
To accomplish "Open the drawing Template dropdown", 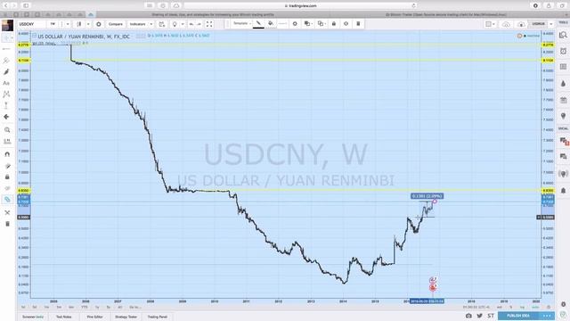I will pyautogui.click(x=241, y=24).
